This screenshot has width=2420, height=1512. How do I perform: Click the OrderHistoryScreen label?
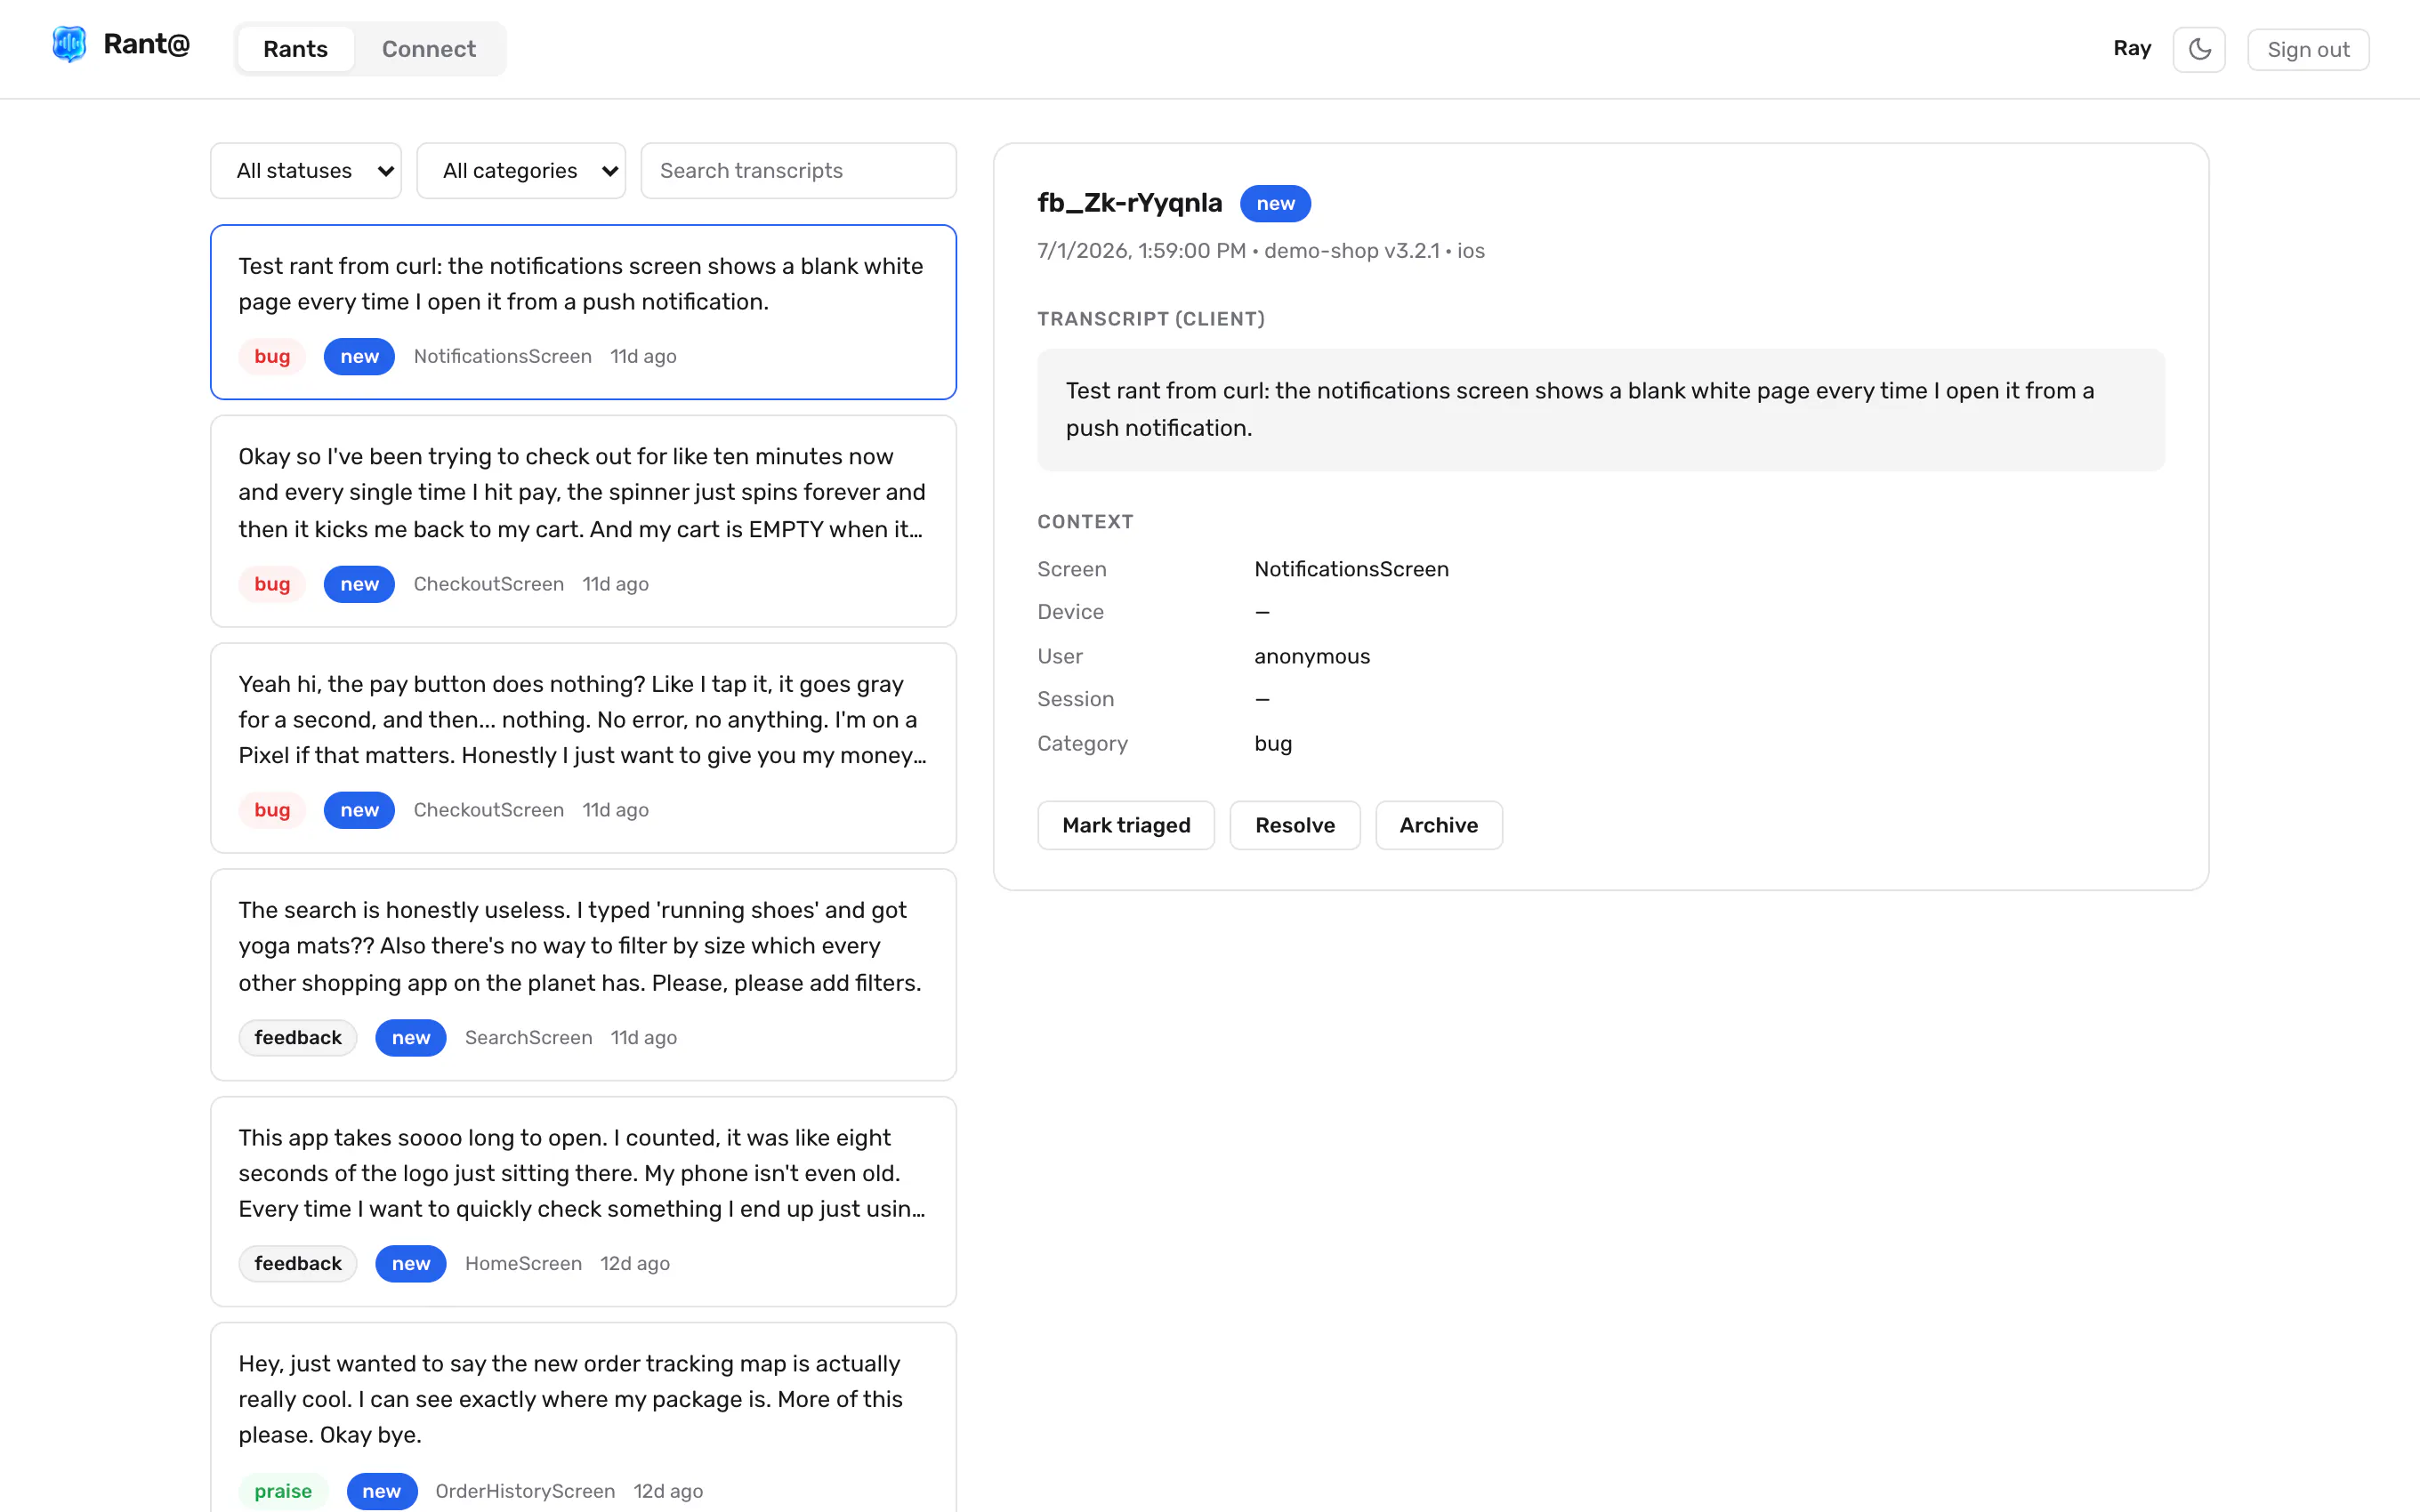coord(525,1491)
